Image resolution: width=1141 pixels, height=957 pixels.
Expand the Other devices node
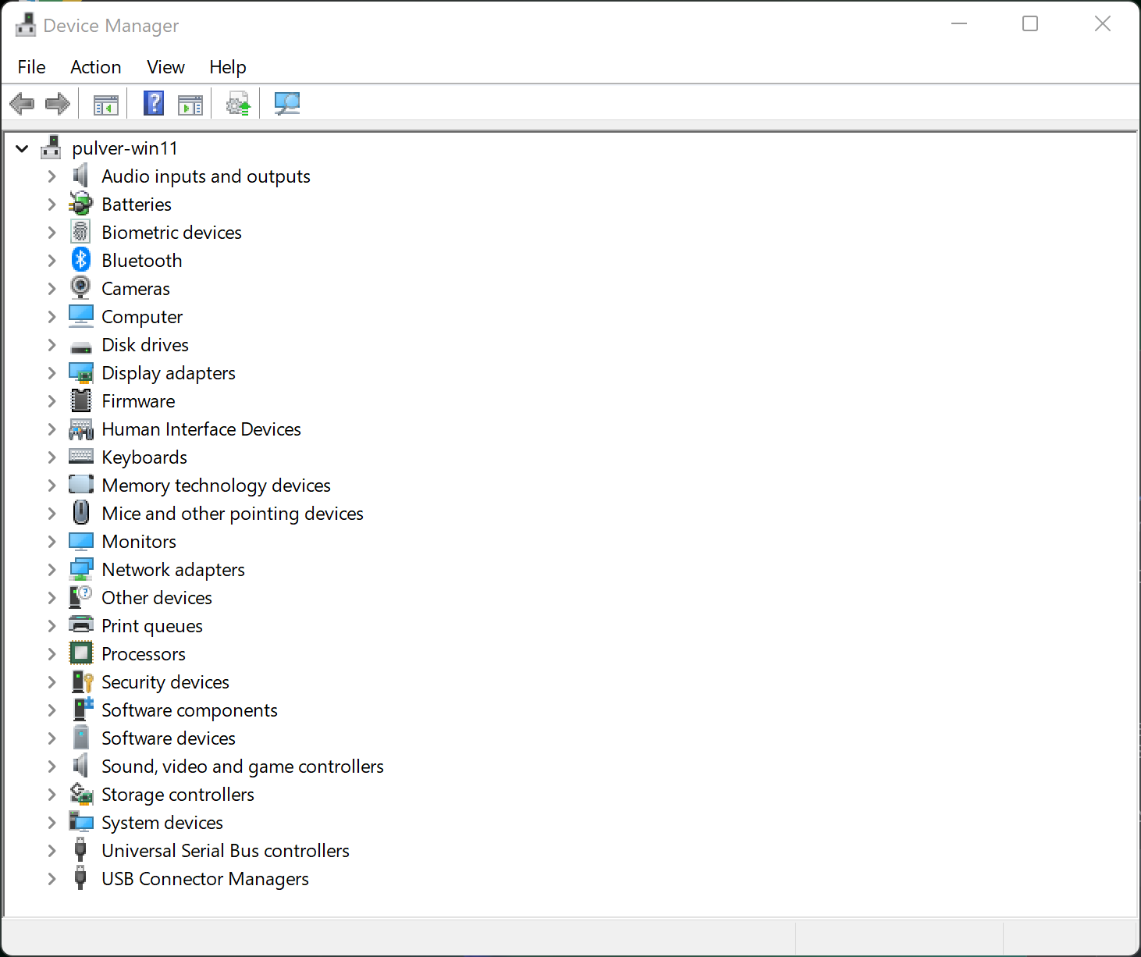point(52,597)
